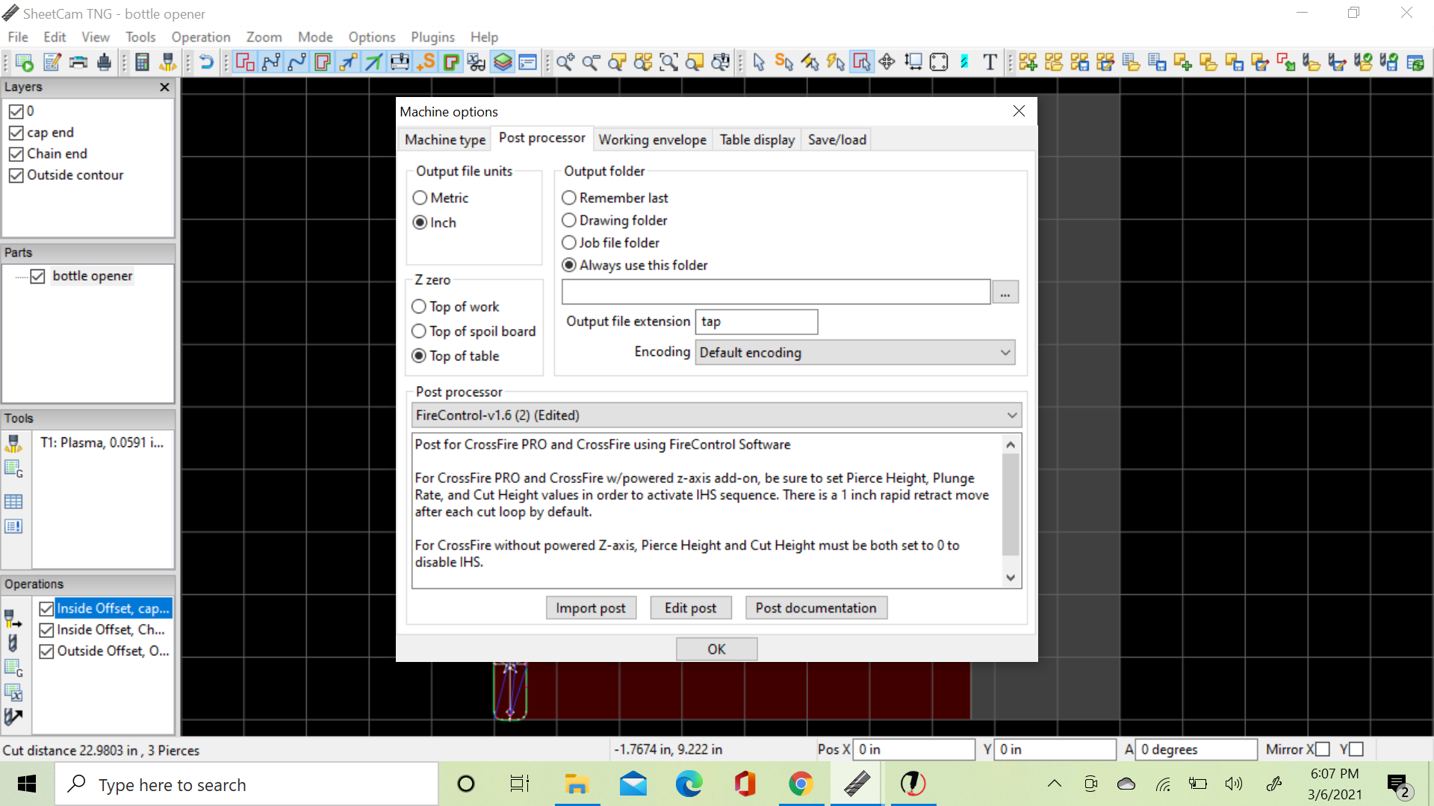Click the output folder path field
The image size is (1434, 806).
(x=776, y=292)
